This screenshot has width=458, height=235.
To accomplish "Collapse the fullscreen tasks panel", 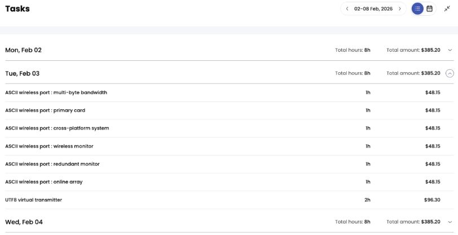I will tap(447, 9).
